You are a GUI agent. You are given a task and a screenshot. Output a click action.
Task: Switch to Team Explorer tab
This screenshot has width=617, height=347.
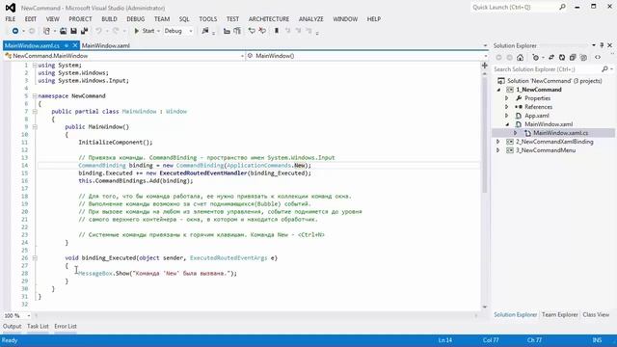tap(560, 315)
